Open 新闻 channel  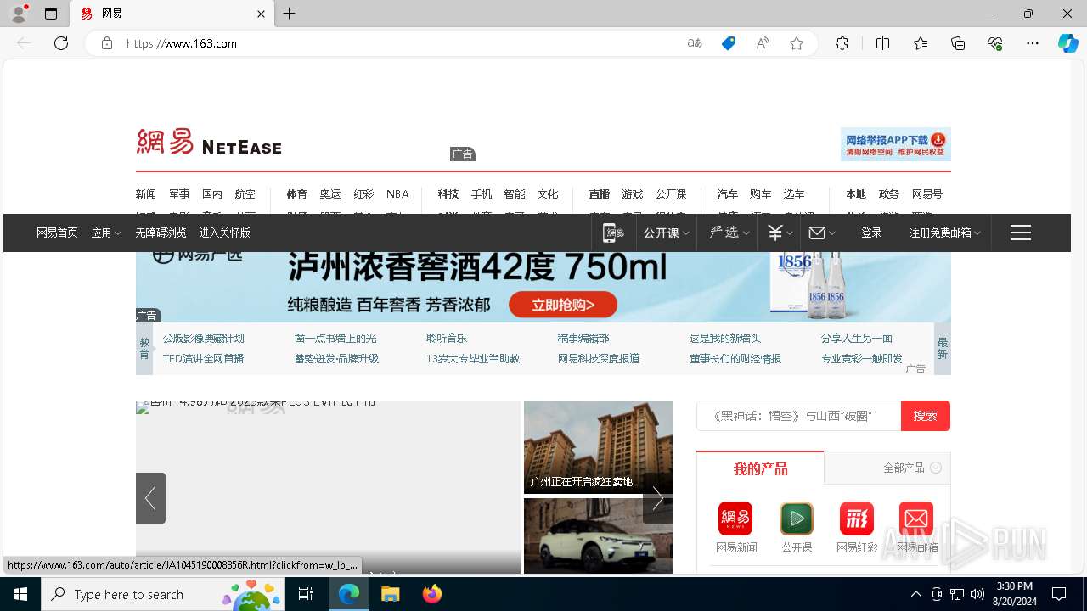[146, 194]
